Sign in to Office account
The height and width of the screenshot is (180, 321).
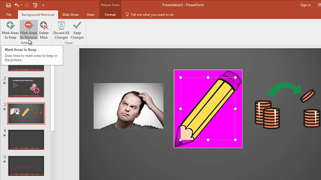[x=305, y=5]
